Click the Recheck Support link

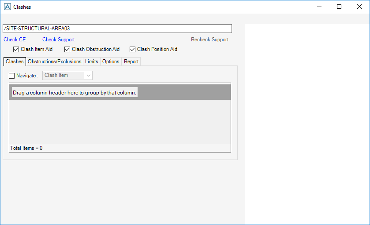pos(210,40)
